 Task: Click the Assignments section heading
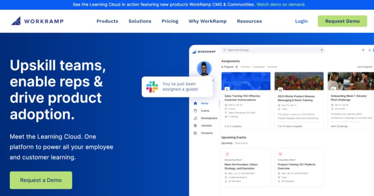click(230, 61)
